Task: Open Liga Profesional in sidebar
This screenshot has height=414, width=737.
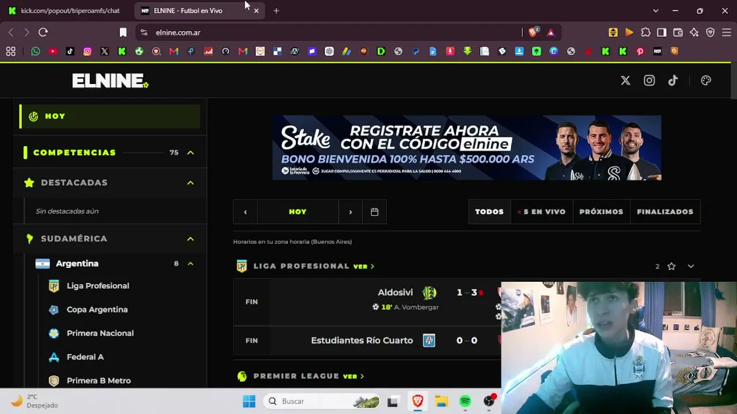Action: tap(98, 286)
